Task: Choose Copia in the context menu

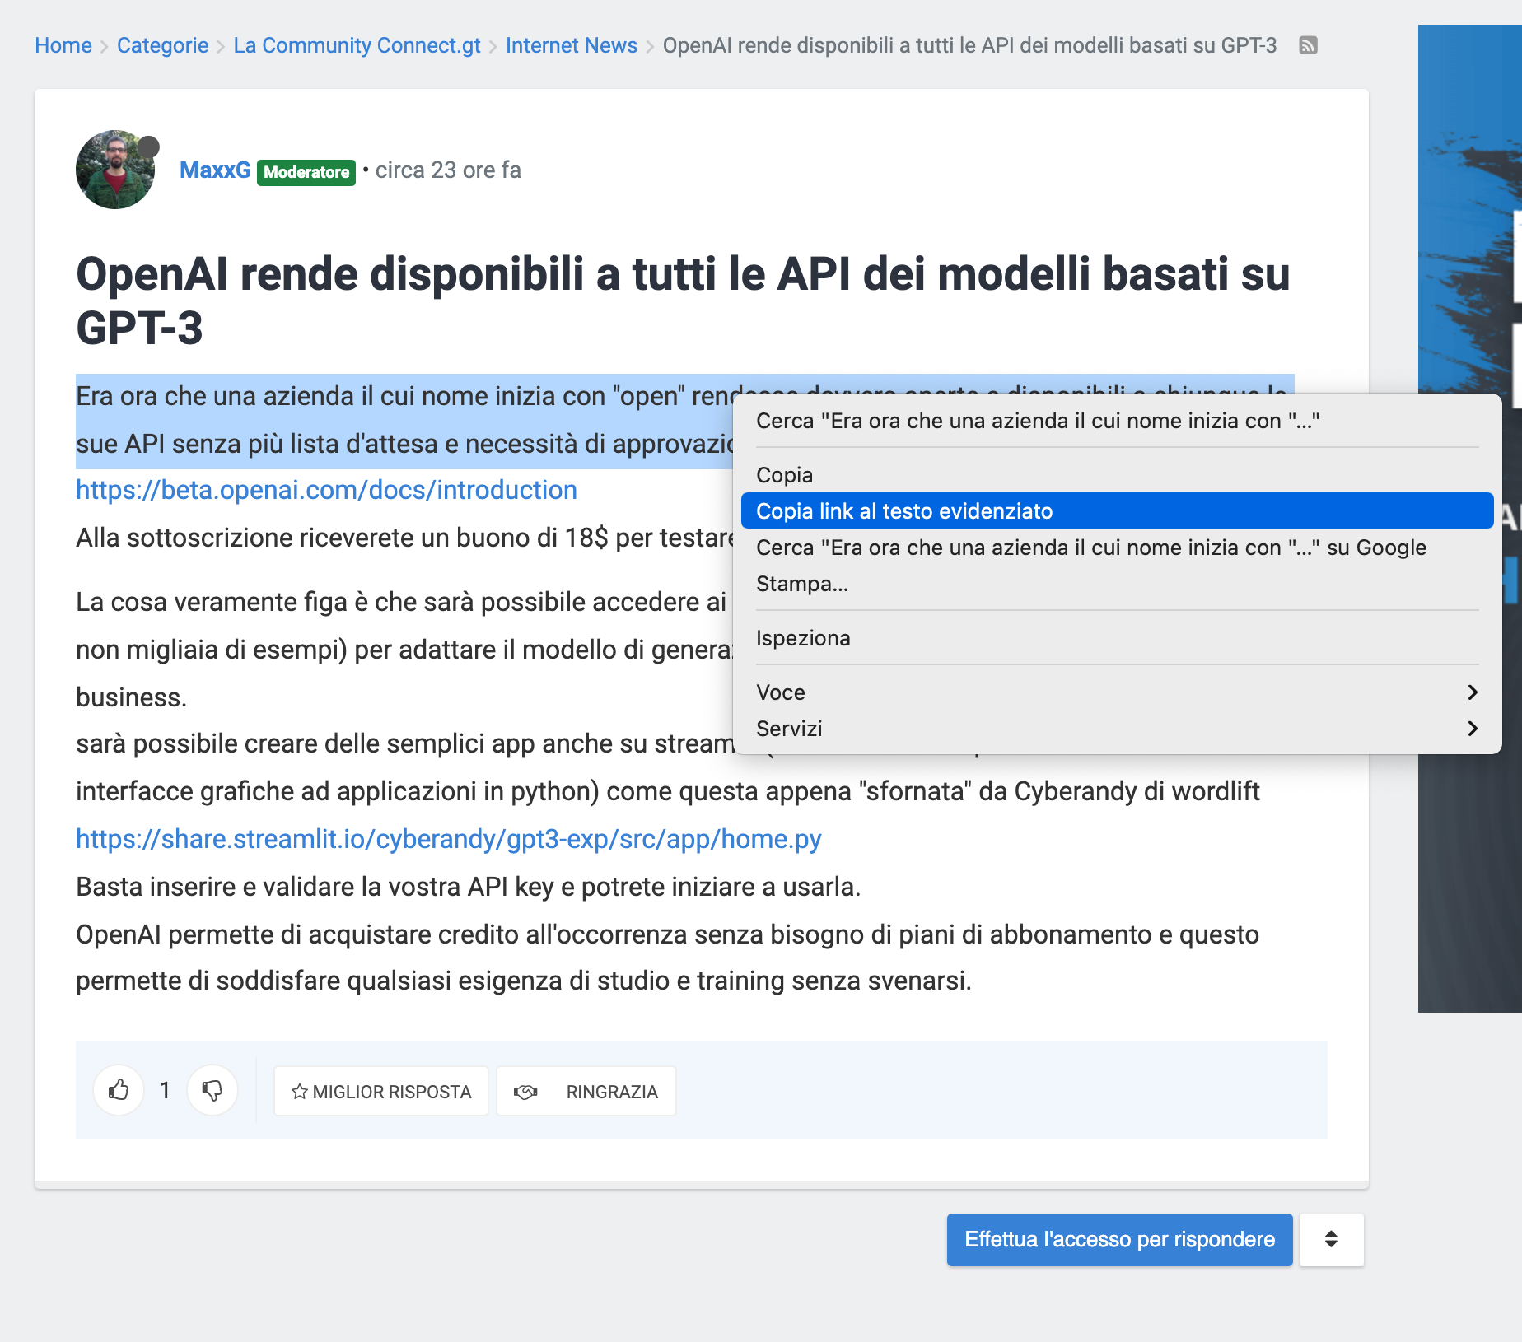Action: pos(1117,475)
